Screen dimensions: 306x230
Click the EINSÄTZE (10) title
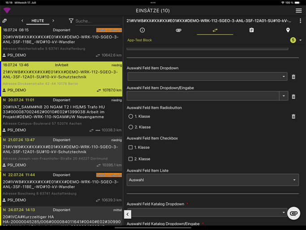pos(153,11)
